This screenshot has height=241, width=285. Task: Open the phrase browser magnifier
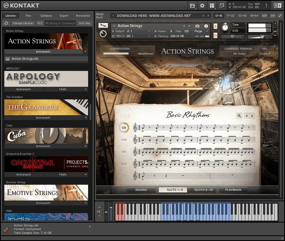pyautogui.click(x=239, y=116)
